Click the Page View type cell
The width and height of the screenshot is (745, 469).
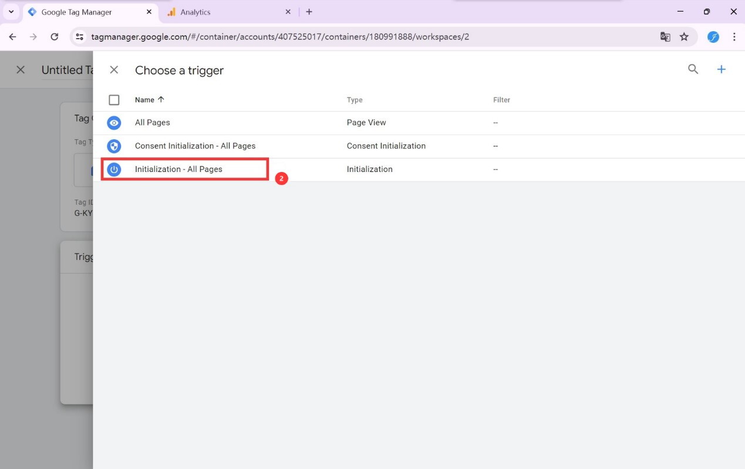tap(366, 123)
